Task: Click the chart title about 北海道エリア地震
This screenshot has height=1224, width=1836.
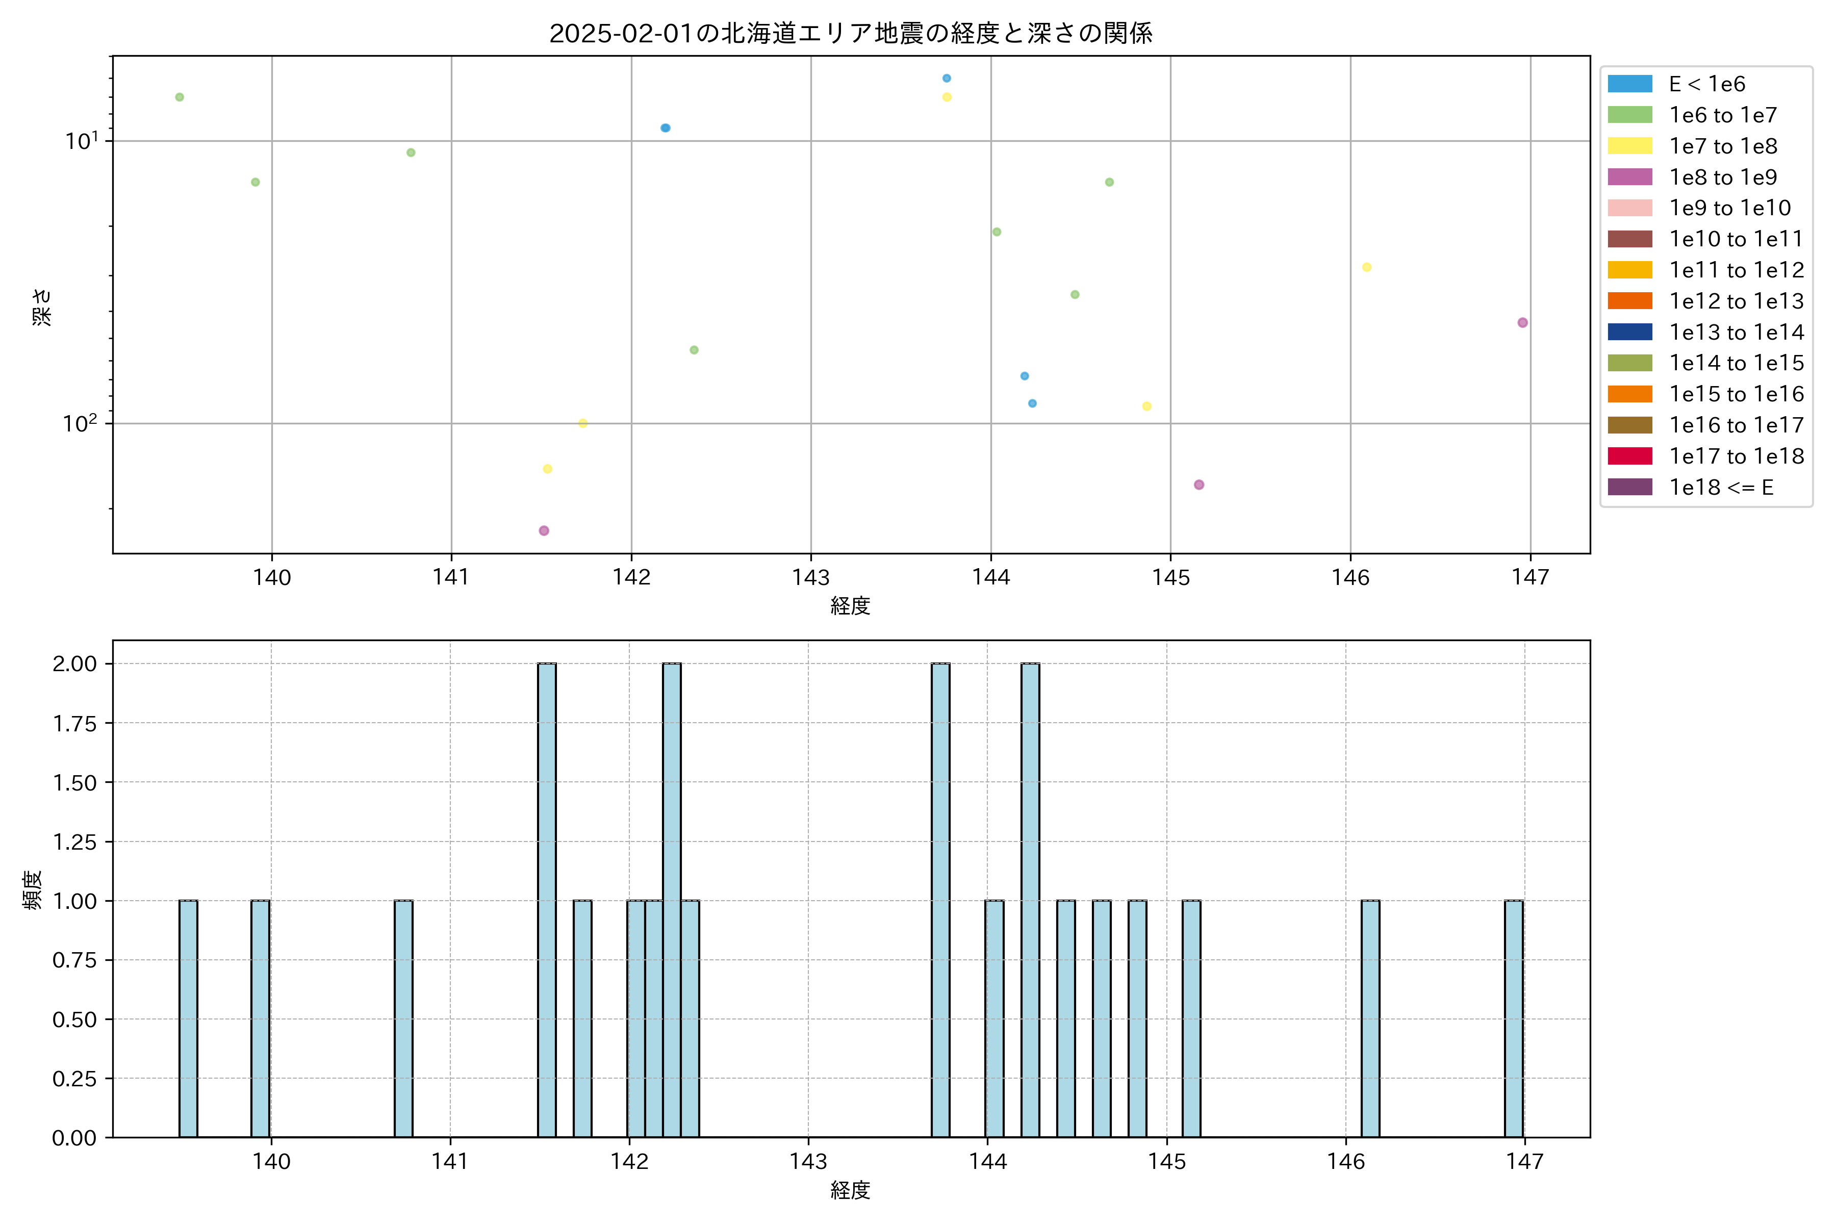Action: [x=850, y=33]
